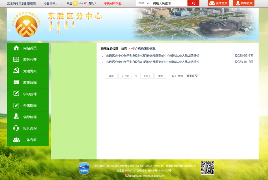Screen dimensions: 268x180
Task: Click the group icon for 主体专区
Action: 16,140
